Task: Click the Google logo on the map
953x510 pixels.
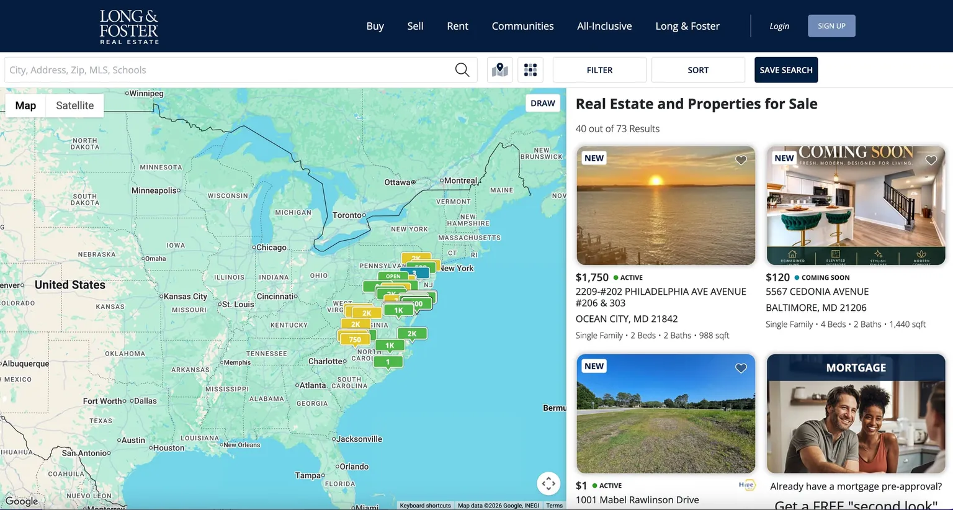Action: tap(22, 501)
